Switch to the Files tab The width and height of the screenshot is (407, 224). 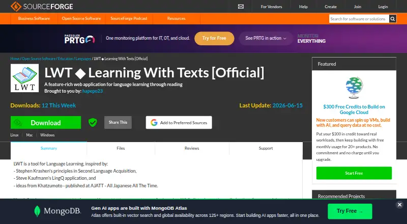pyautogui.click(x=121, y=148)
